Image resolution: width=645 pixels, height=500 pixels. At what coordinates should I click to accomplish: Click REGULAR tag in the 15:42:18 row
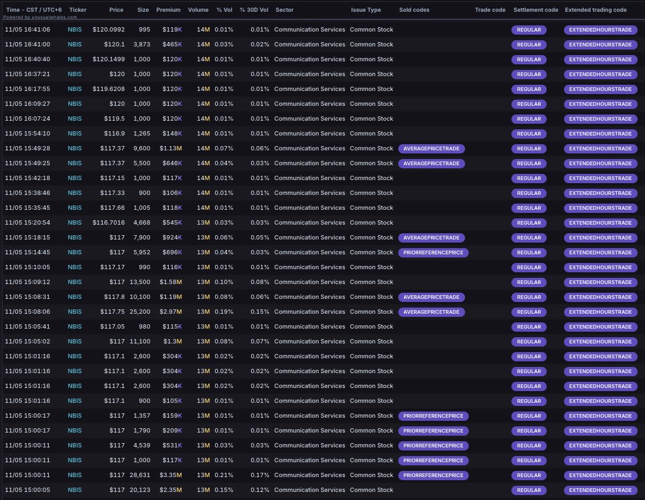click(529, 178)
